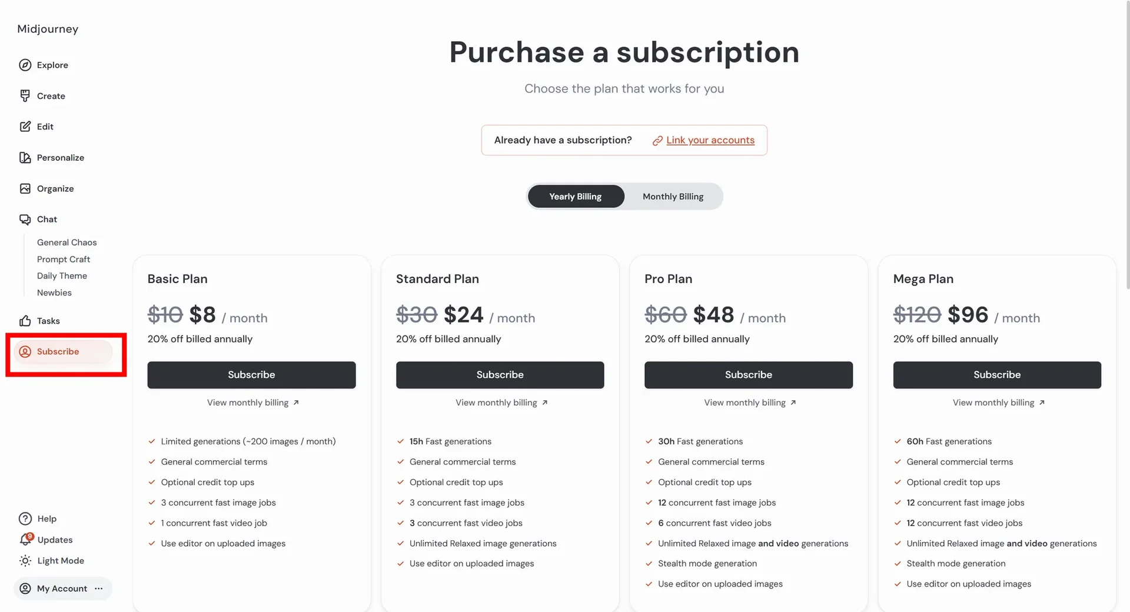This screenshot has height=612, width=1130.
Task: Open the Explore compass icon
Action: click(25, 65)
